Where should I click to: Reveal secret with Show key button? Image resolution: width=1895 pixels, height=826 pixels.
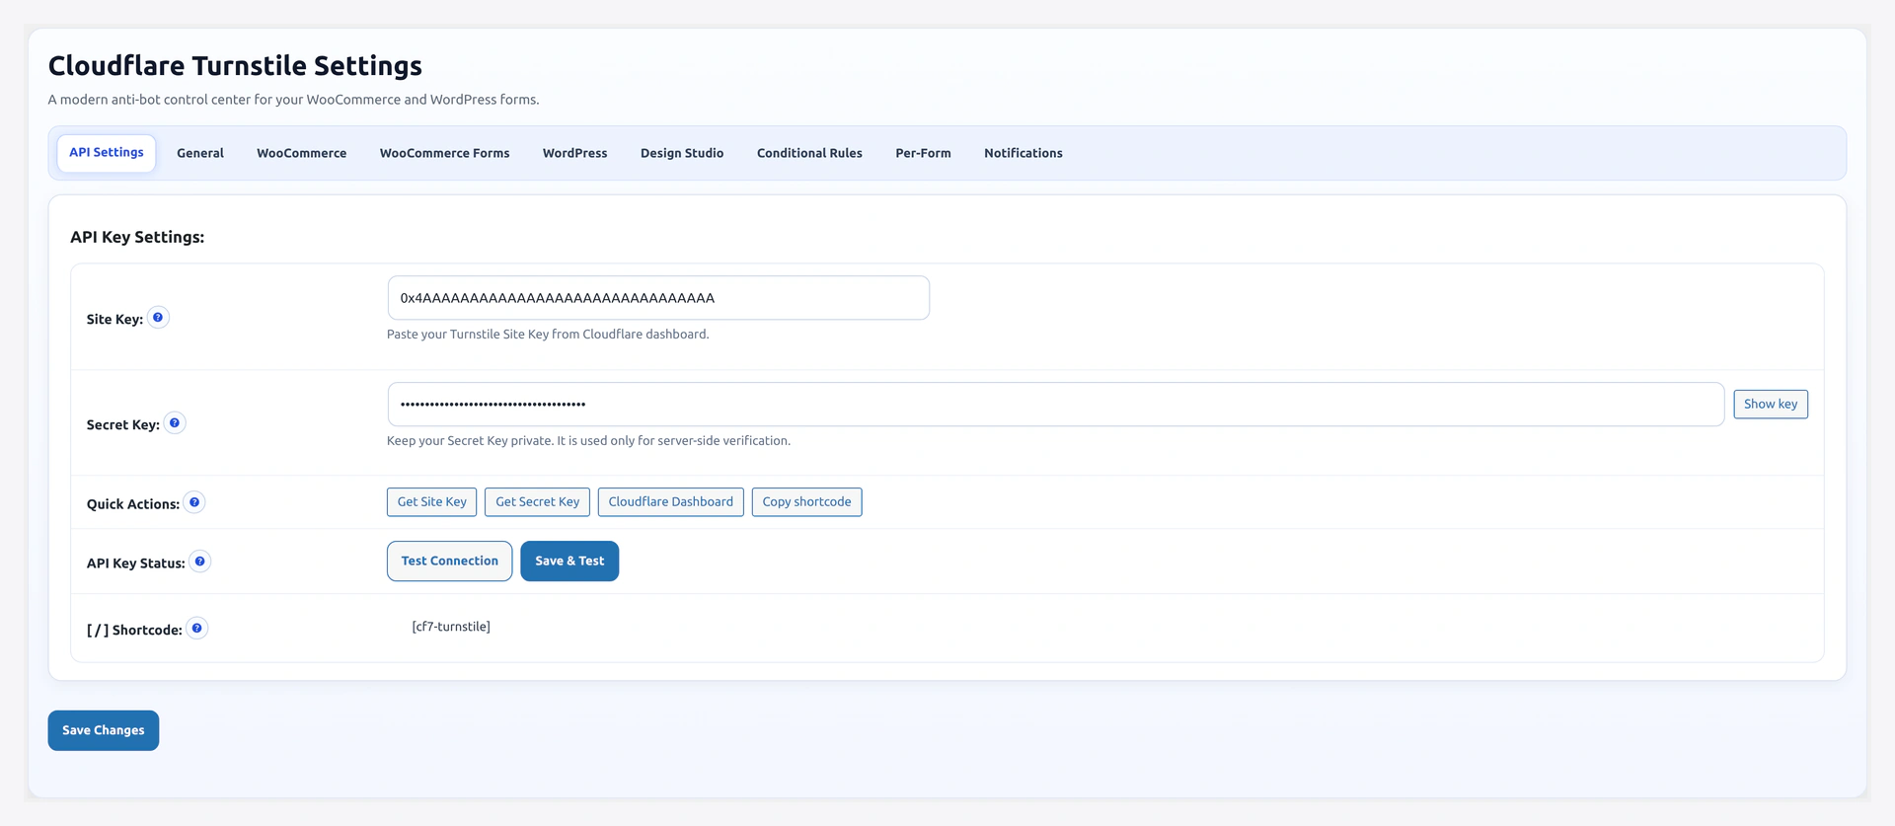pyautogui.click(x=1771, y=405)
